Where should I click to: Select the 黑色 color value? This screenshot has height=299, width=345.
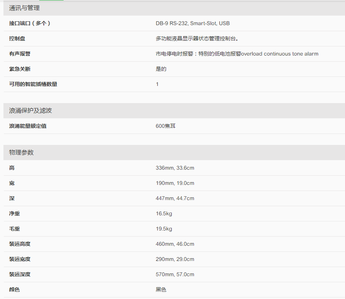click(161, 289)
